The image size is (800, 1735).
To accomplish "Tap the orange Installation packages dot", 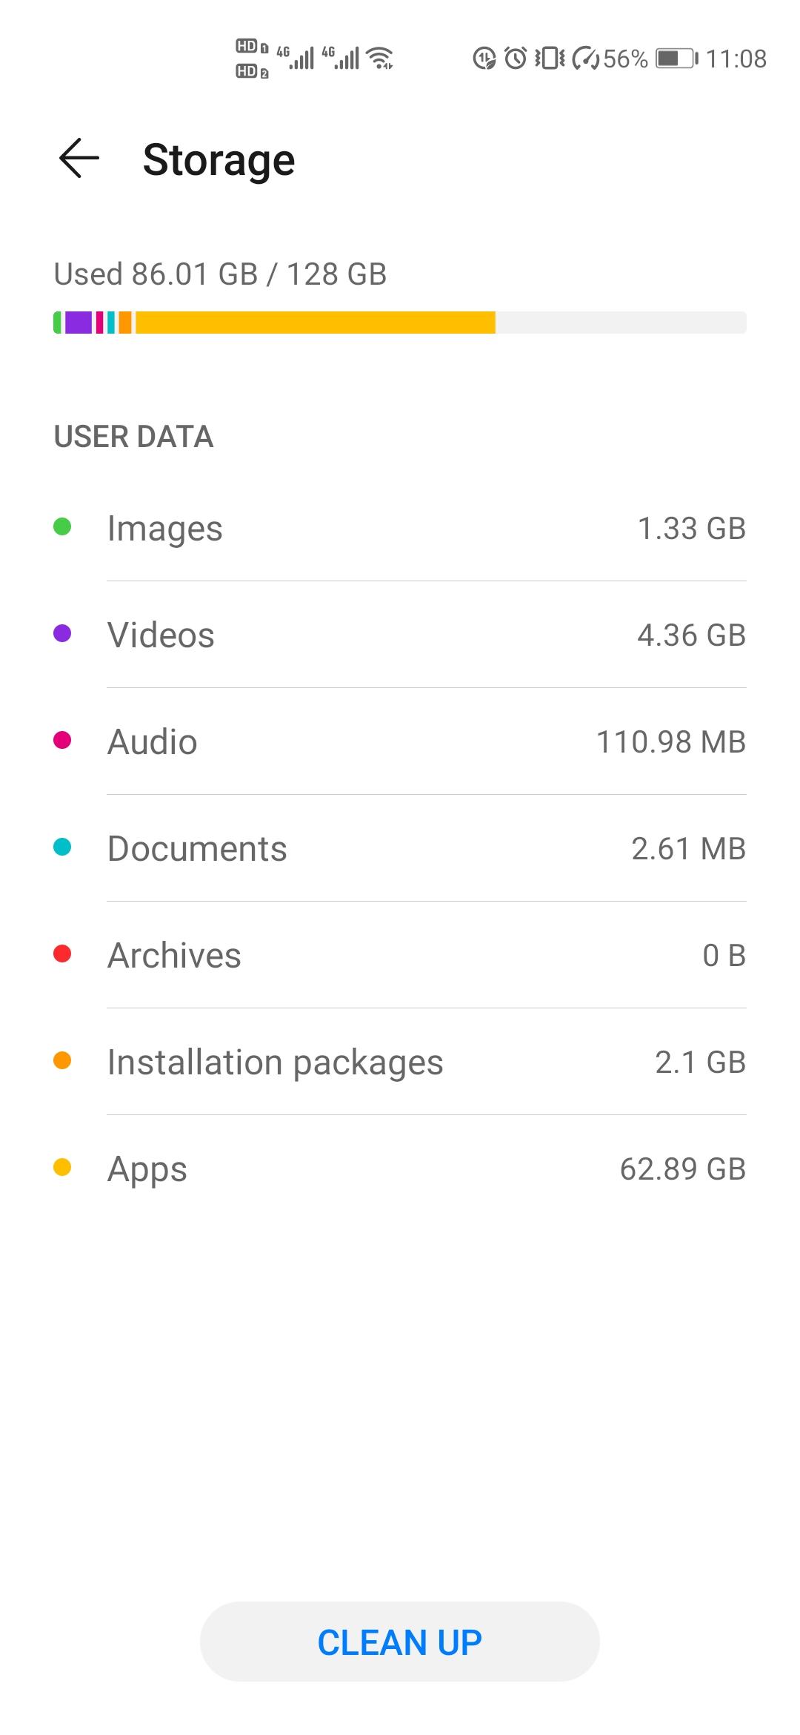I will pos(62,1061).
